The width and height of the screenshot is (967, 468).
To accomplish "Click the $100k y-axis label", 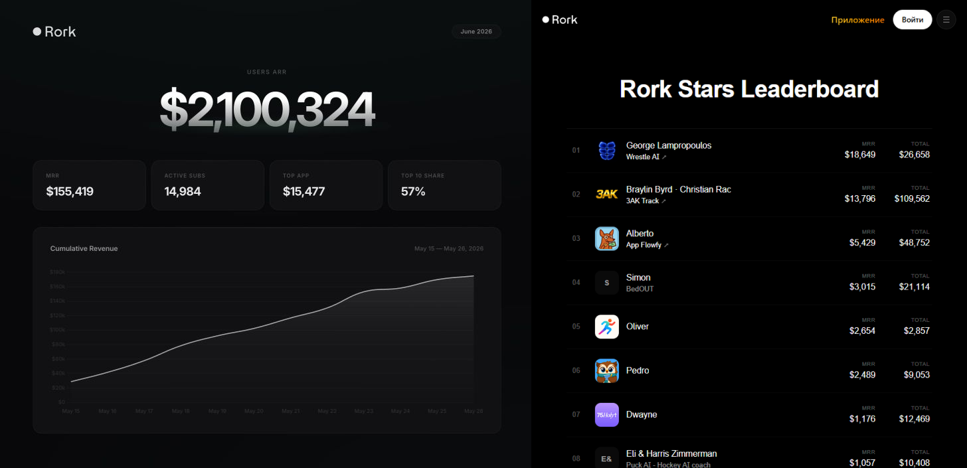I will [58, 330].
